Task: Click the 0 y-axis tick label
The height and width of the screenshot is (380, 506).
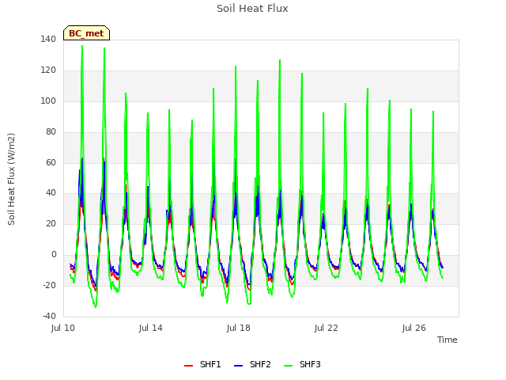Action: [x=54, y=255]
